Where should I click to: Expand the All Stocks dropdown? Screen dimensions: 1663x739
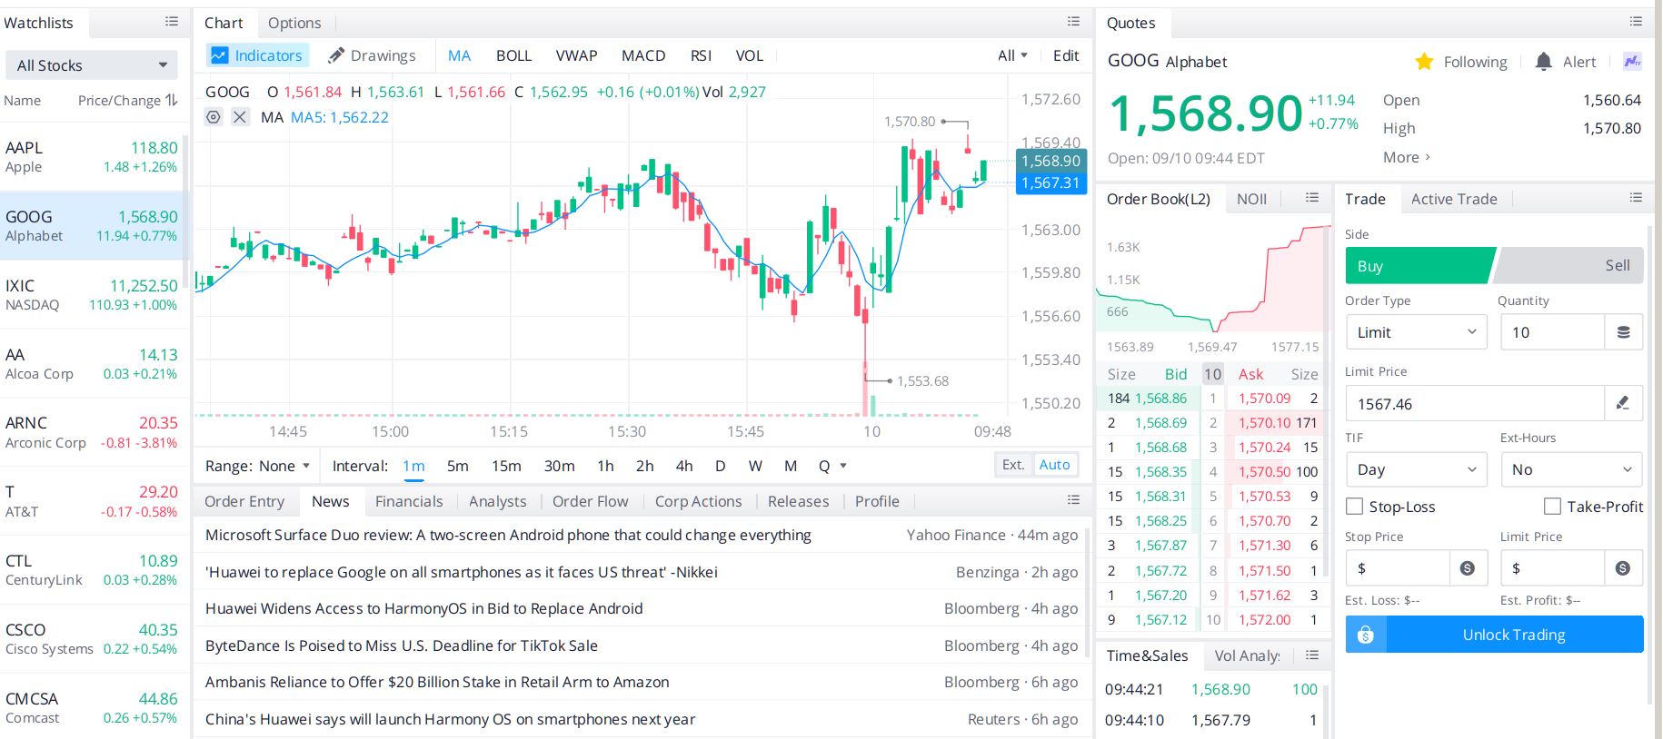pos(92,65)
